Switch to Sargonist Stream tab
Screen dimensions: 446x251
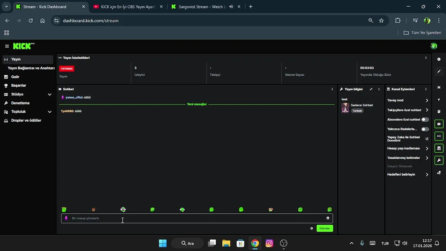(x=202, y=7)
